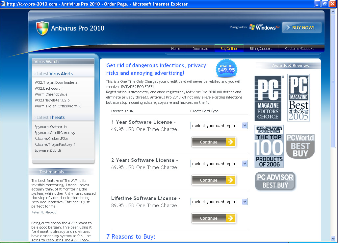This screenshot has width=338, height=243.
Task: Click the scrollbar down arrow
Action: [333, 238]
